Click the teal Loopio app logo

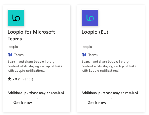click(x=16, y=18)
